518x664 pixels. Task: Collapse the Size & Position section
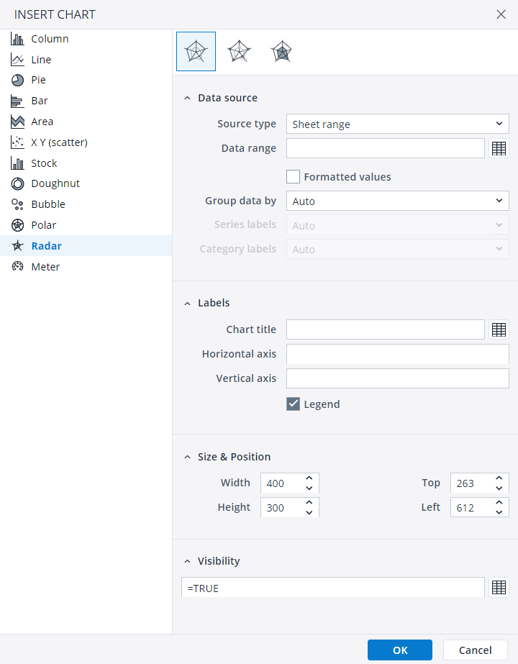188,457
